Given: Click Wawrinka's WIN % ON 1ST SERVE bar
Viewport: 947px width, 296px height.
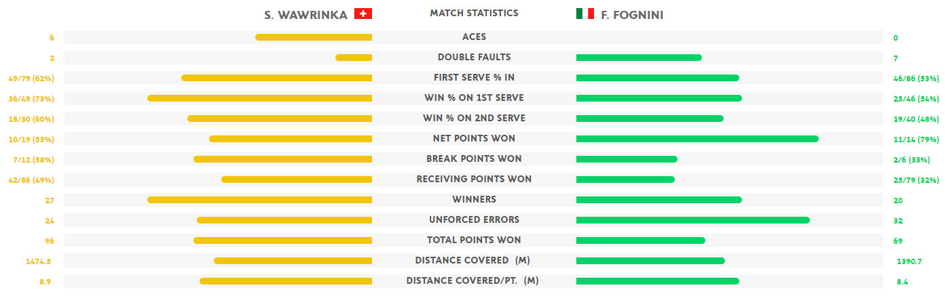Looking at the screenshot, I should (259, 98).
